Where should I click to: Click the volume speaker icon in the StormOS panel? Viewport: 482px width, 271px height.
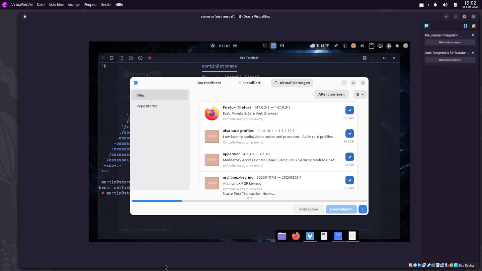click(x=362, y=46)
